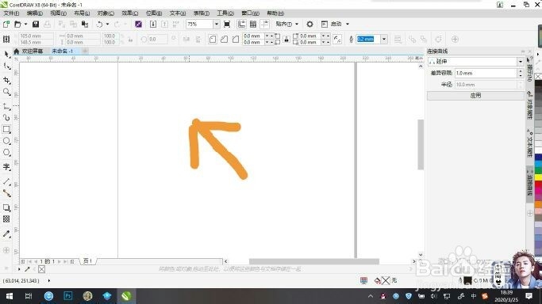Toggle the edit corners together lock
This screenshot has height=304, width=542.
coord(286,39)
